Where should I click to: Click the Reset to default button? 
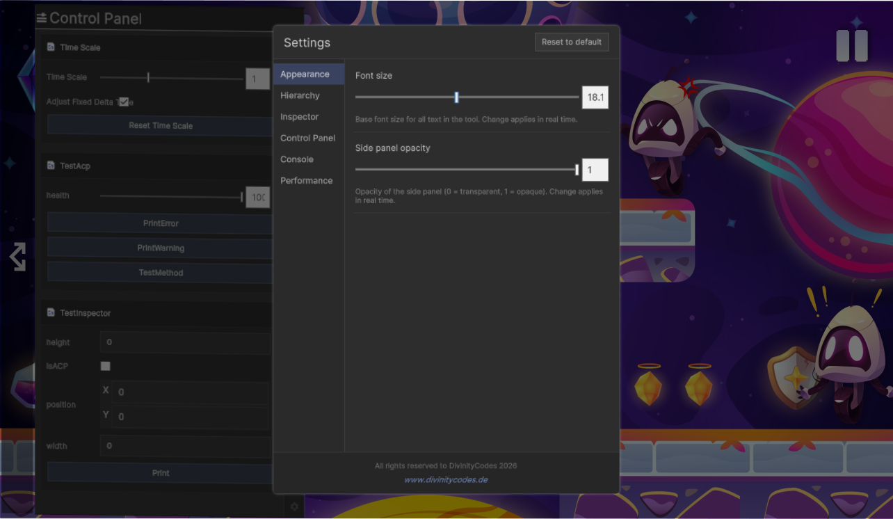572,42
